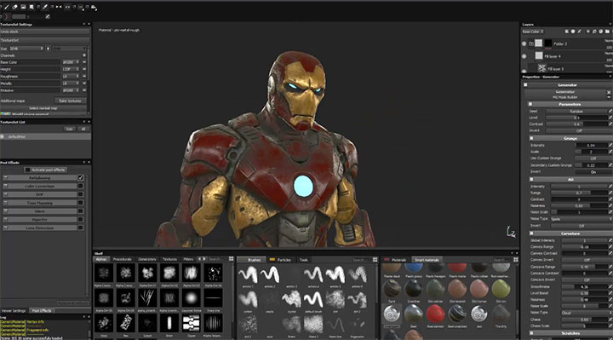
Task: Open the Noise Type Spots dropdown
Action: click(x=581, y=219)
